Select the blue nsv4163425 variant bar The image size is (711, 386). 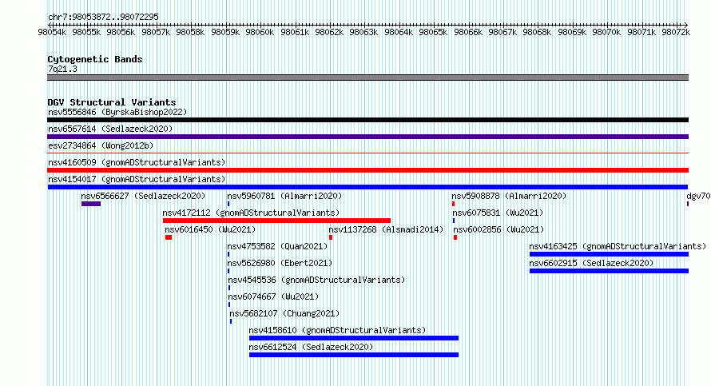(609, 254)
